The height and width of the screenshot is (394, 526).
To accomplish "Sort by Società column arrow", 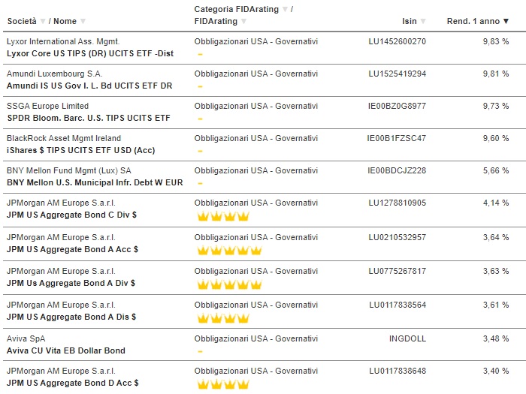I will click(x=43, y=22).
